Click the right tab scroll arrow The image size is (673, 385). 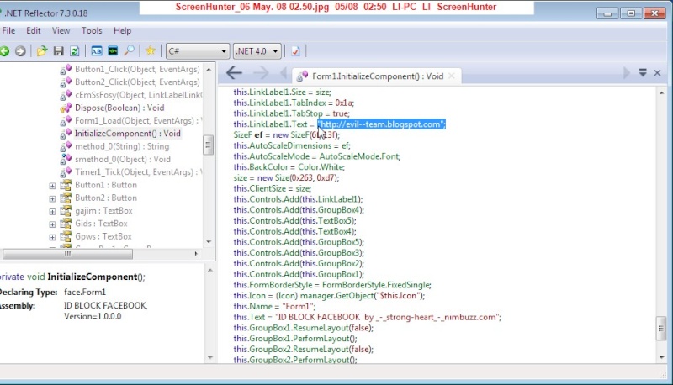(x=626, y=73)
